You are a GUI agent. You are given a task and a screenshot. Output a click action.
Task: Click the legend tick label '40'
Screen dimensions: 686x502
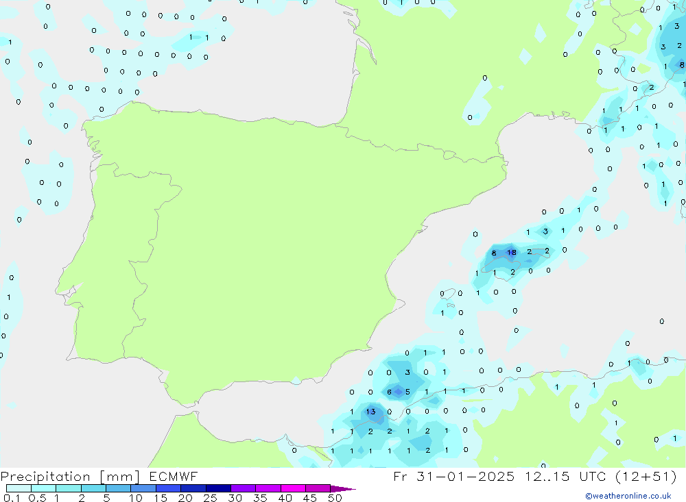click(285, 498)
